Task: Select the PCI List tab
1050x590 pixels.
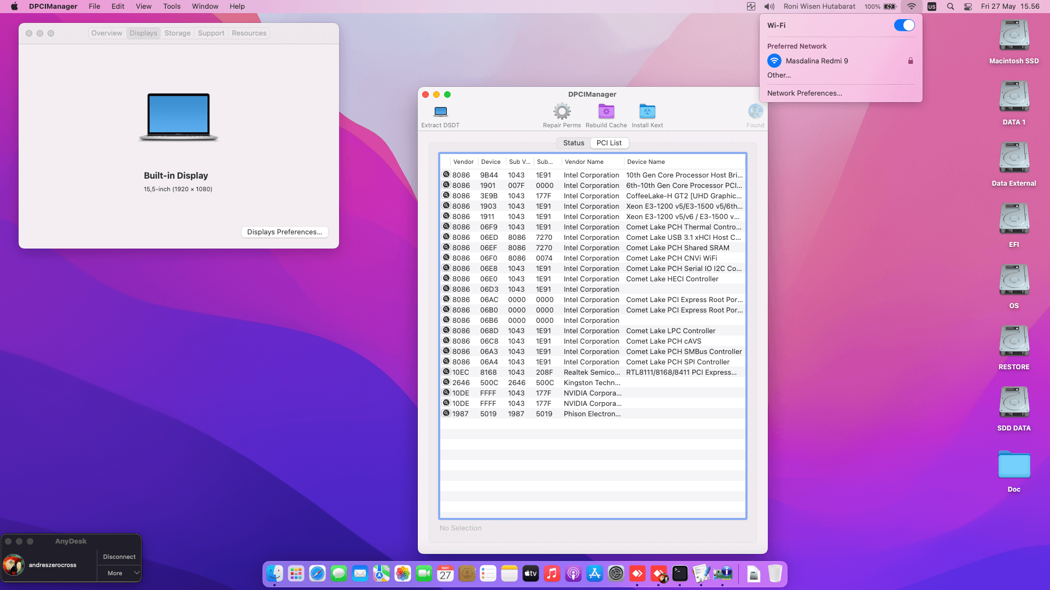Action: coord(609,143)
